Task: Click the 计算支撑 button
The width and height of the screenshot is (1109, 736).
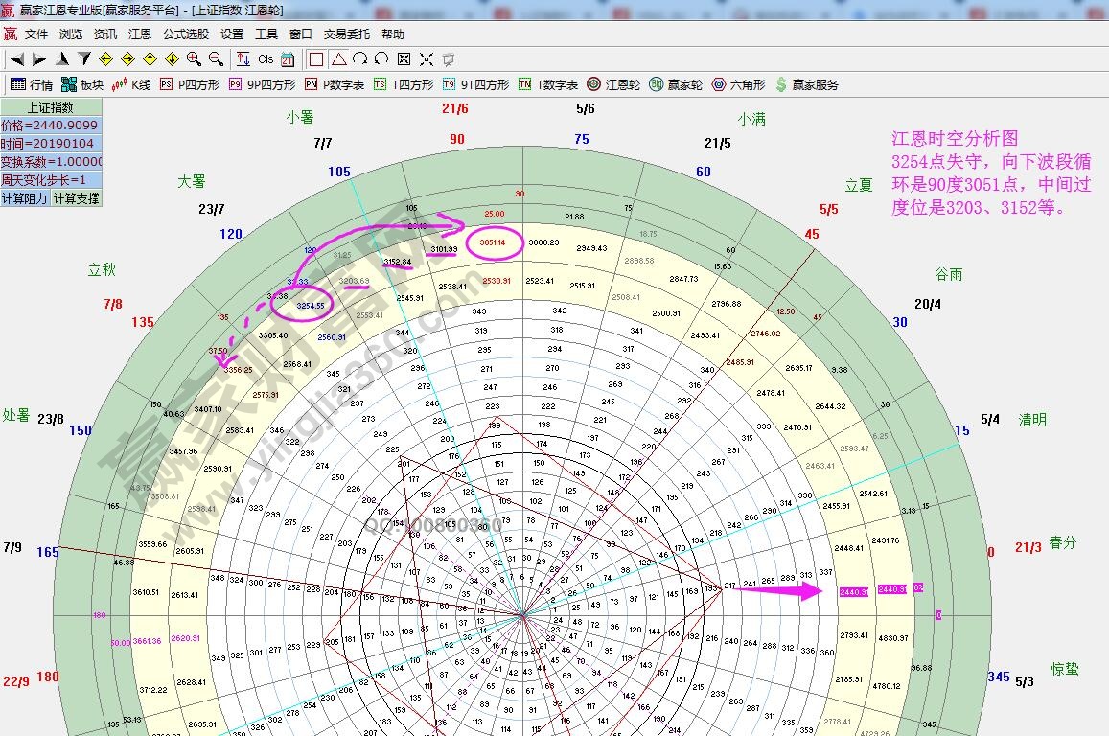Action: pyautogui.click(x=76, y=198)
